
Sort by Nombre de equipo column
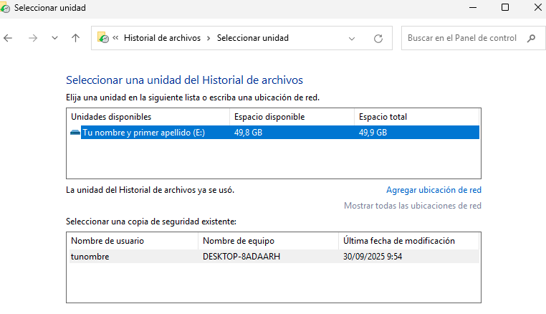point(268,241)
